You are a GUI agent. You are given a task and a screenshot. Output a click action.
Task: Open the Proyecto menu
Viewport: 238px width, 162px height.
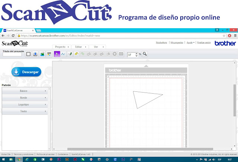(x=62, y=47)
